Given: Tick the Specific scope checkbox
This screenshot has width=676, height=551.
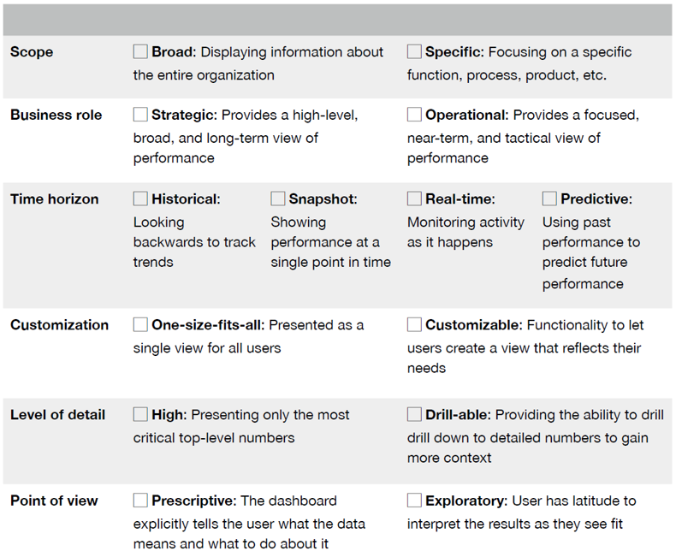Looking at the screenshot, I should coord(414,52).
